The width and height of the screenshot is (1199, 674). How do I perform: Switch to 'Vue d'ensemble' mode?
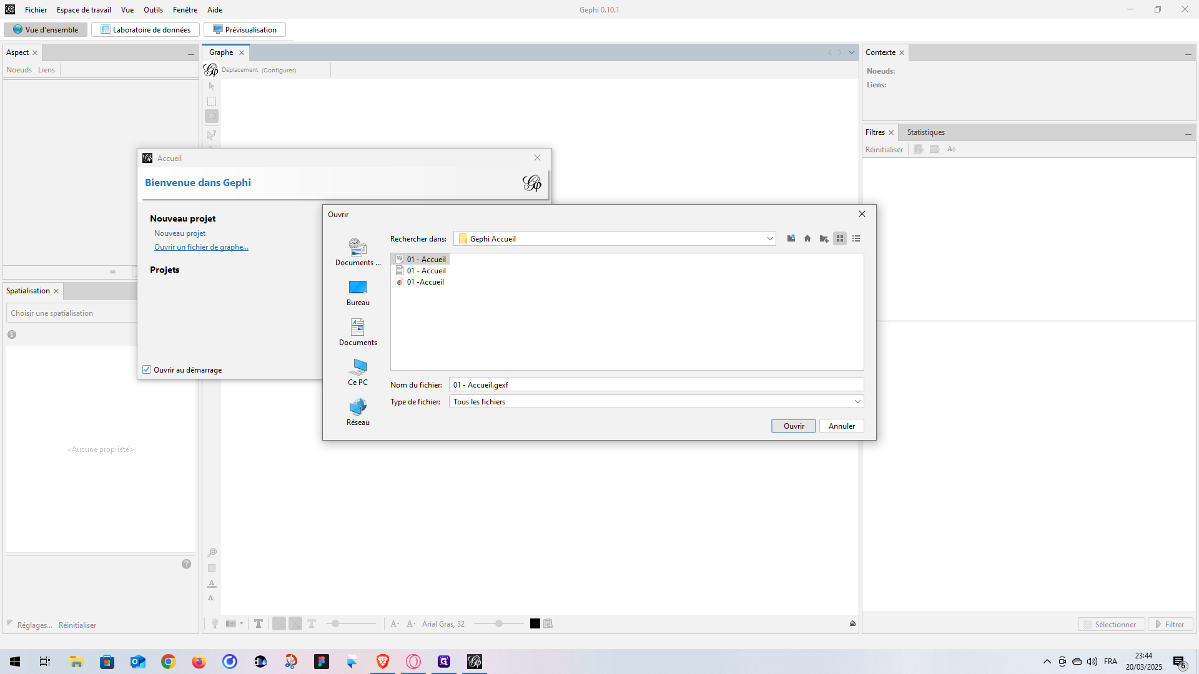[46, 29]
